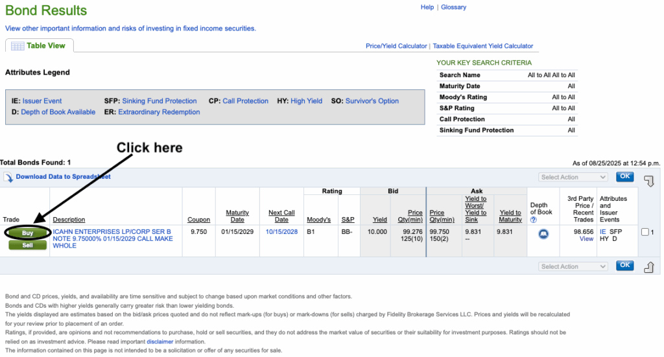Click the 10/15/2028 next call date link
Image resolution: width=664 pixels, height=357 pixels.
pos(281,232)
